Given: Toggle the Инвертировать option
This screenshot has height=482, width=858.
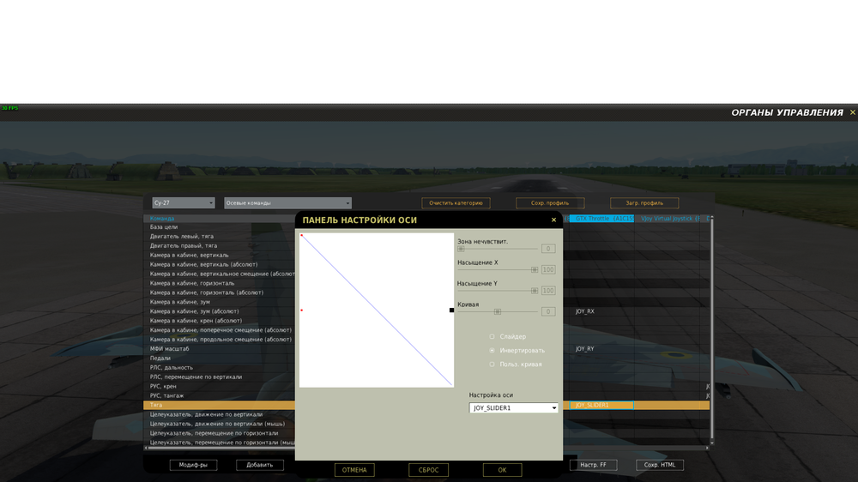Looking at the screenshot, I should point(492,350).
